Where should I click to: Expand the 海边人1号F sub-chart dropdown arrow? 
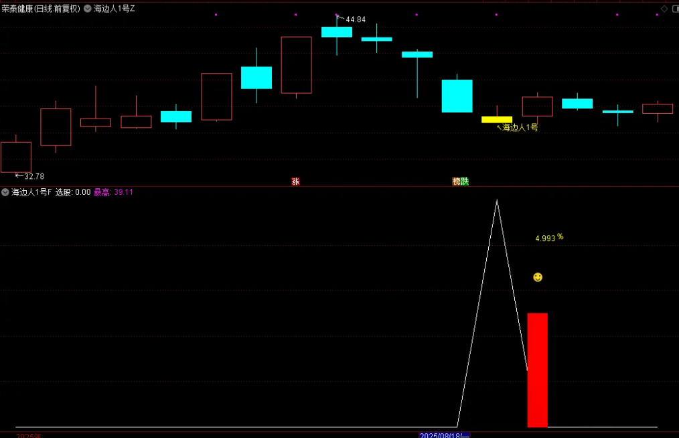[5, 192]
